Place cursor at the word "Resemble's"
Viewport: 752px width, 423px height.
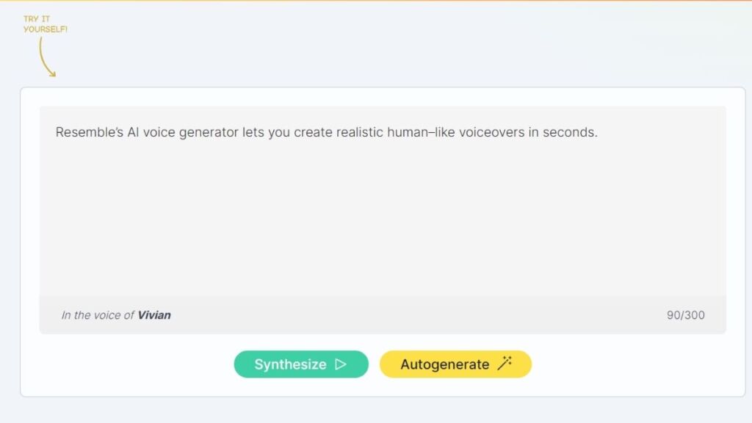click(x=86, y=133)
